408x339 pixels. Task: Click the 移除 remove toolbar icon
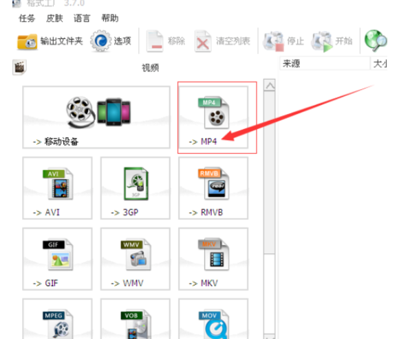click(x=155, y=41)
